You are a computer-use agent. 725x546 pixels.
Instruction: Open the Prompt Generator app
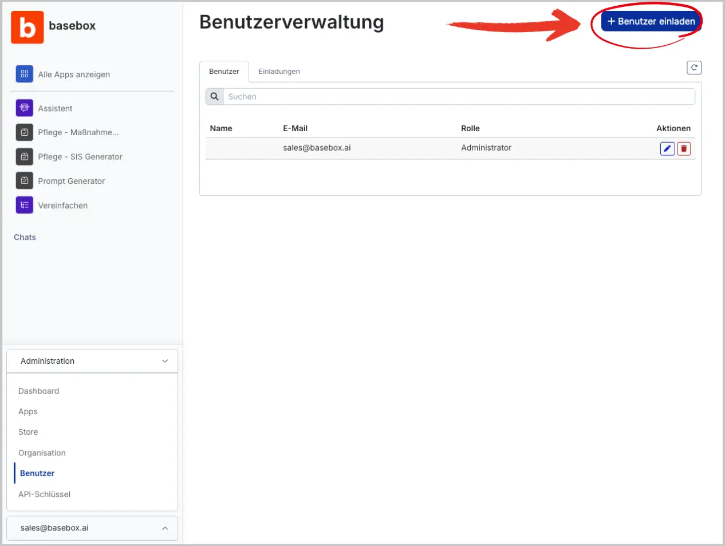pos(25,180)
